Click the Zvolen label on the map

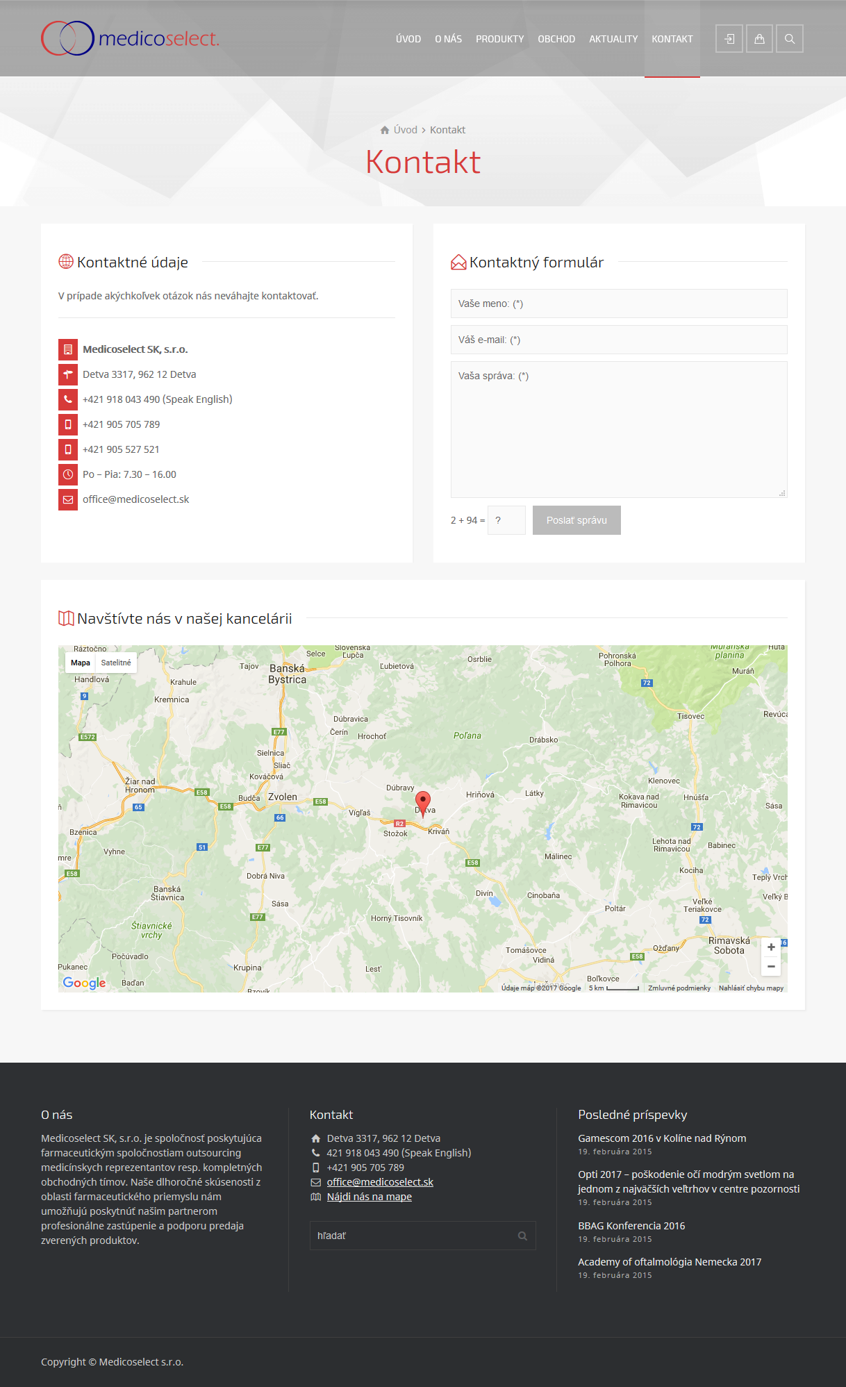(283, 797)
